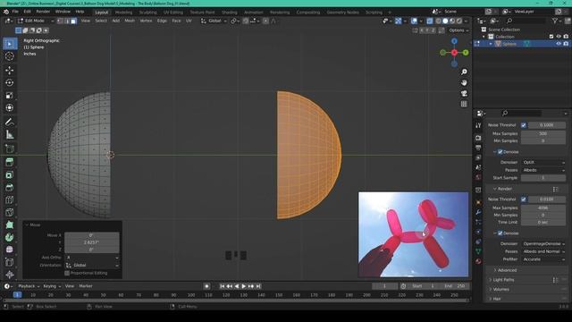
Task: Toggle Collection exclude checkbox in outliner
Action: pos(551,37)
